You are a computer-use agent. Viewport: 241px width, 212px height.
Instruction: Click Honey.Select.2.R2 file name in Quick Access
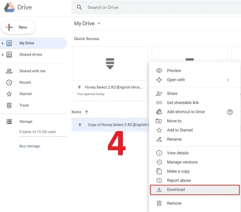(x=113, y=87)
